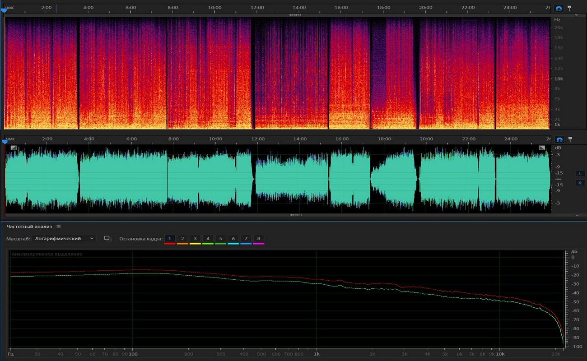Toggle the L channel button
Screen dimensions: 587x361
[580, 174]
